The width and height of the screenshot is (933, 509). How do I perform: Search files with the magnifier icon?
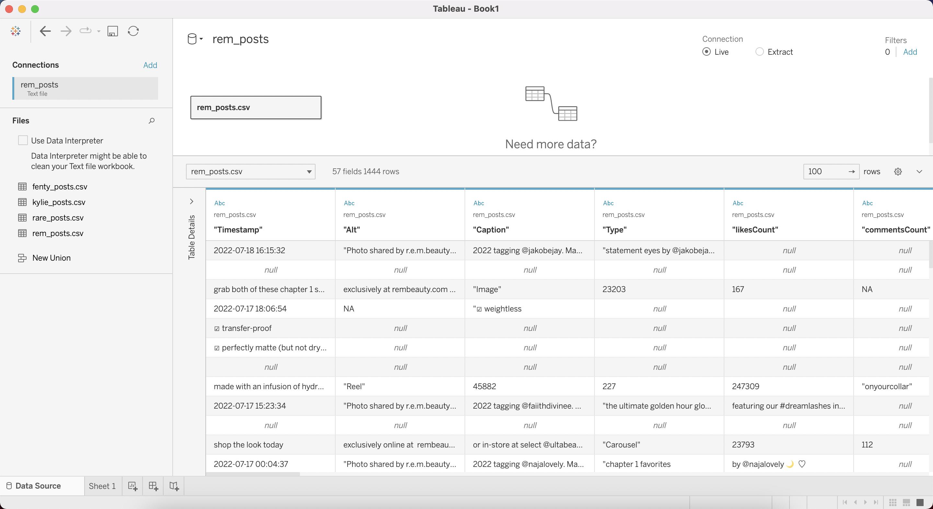point(152,120)
